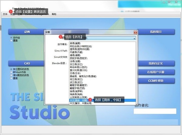Choose 丹麦语(丹麦) language
Viewport: 182px width, 135px height.
point(103,52)
